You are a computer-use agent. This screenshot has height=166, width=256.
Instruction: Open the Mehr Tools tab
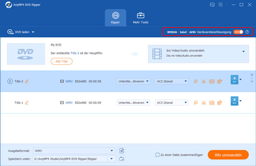pyautogui.click(x=140, y=18)
